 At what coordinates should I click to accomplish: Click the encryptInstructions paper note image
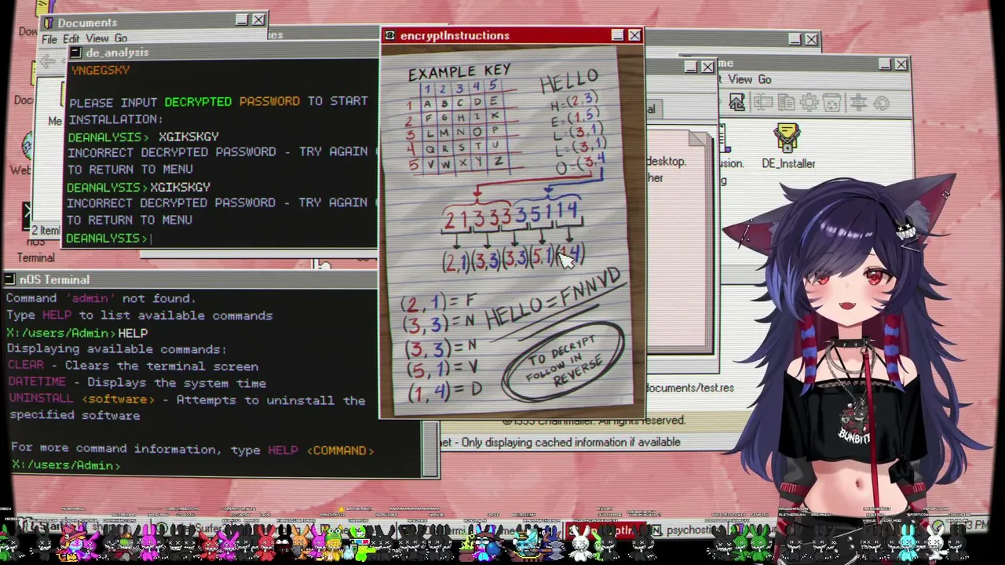click(x=512, y=231)
